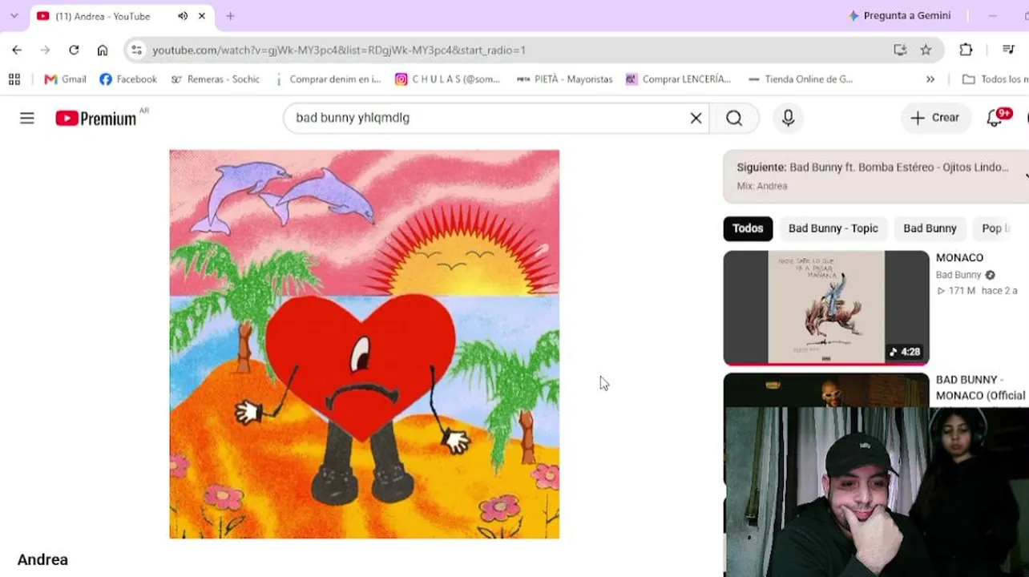
Task: Click the Andrea album art video player
Action: click(364, 344)
